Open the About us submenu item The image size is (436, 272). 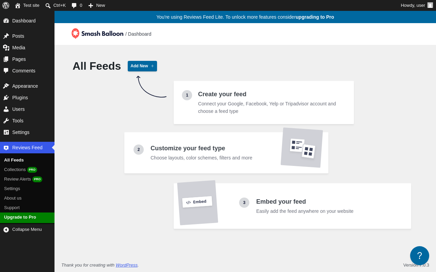[27, 198]
